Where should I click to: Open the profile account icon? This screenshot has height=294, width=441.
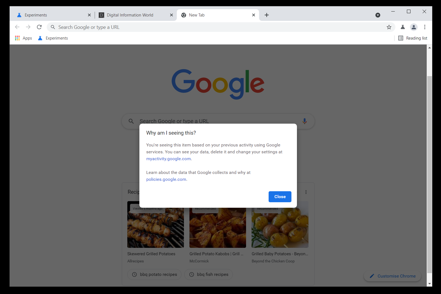tap(414, 27)
